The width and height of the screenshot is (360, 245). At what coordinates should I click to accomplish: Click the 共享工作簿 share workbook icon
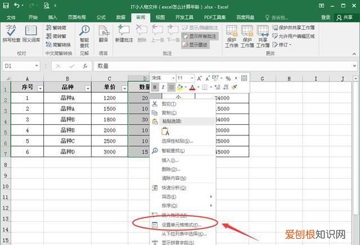point(263,36)
